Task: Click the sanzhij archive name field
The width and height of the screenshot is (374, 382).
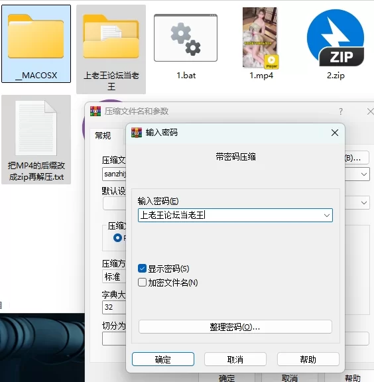Action: [114, 174]
